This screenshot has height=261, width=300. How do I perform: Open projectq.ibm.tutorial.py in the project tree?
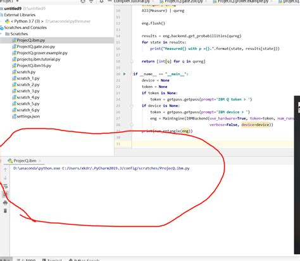(39, 59)
